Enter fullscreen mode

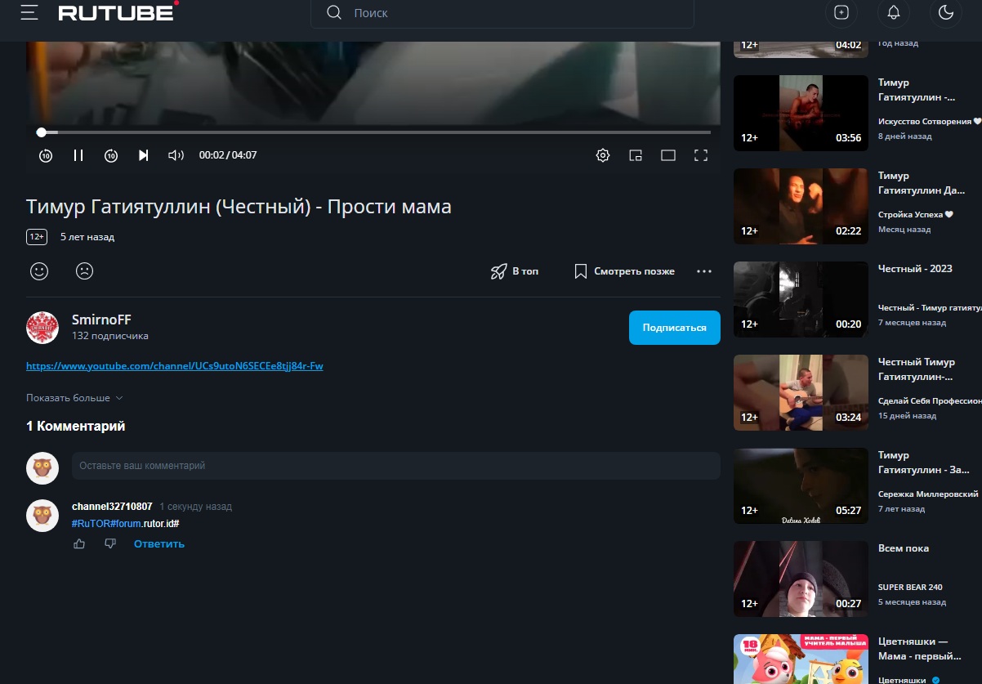(x=701, y=155)
